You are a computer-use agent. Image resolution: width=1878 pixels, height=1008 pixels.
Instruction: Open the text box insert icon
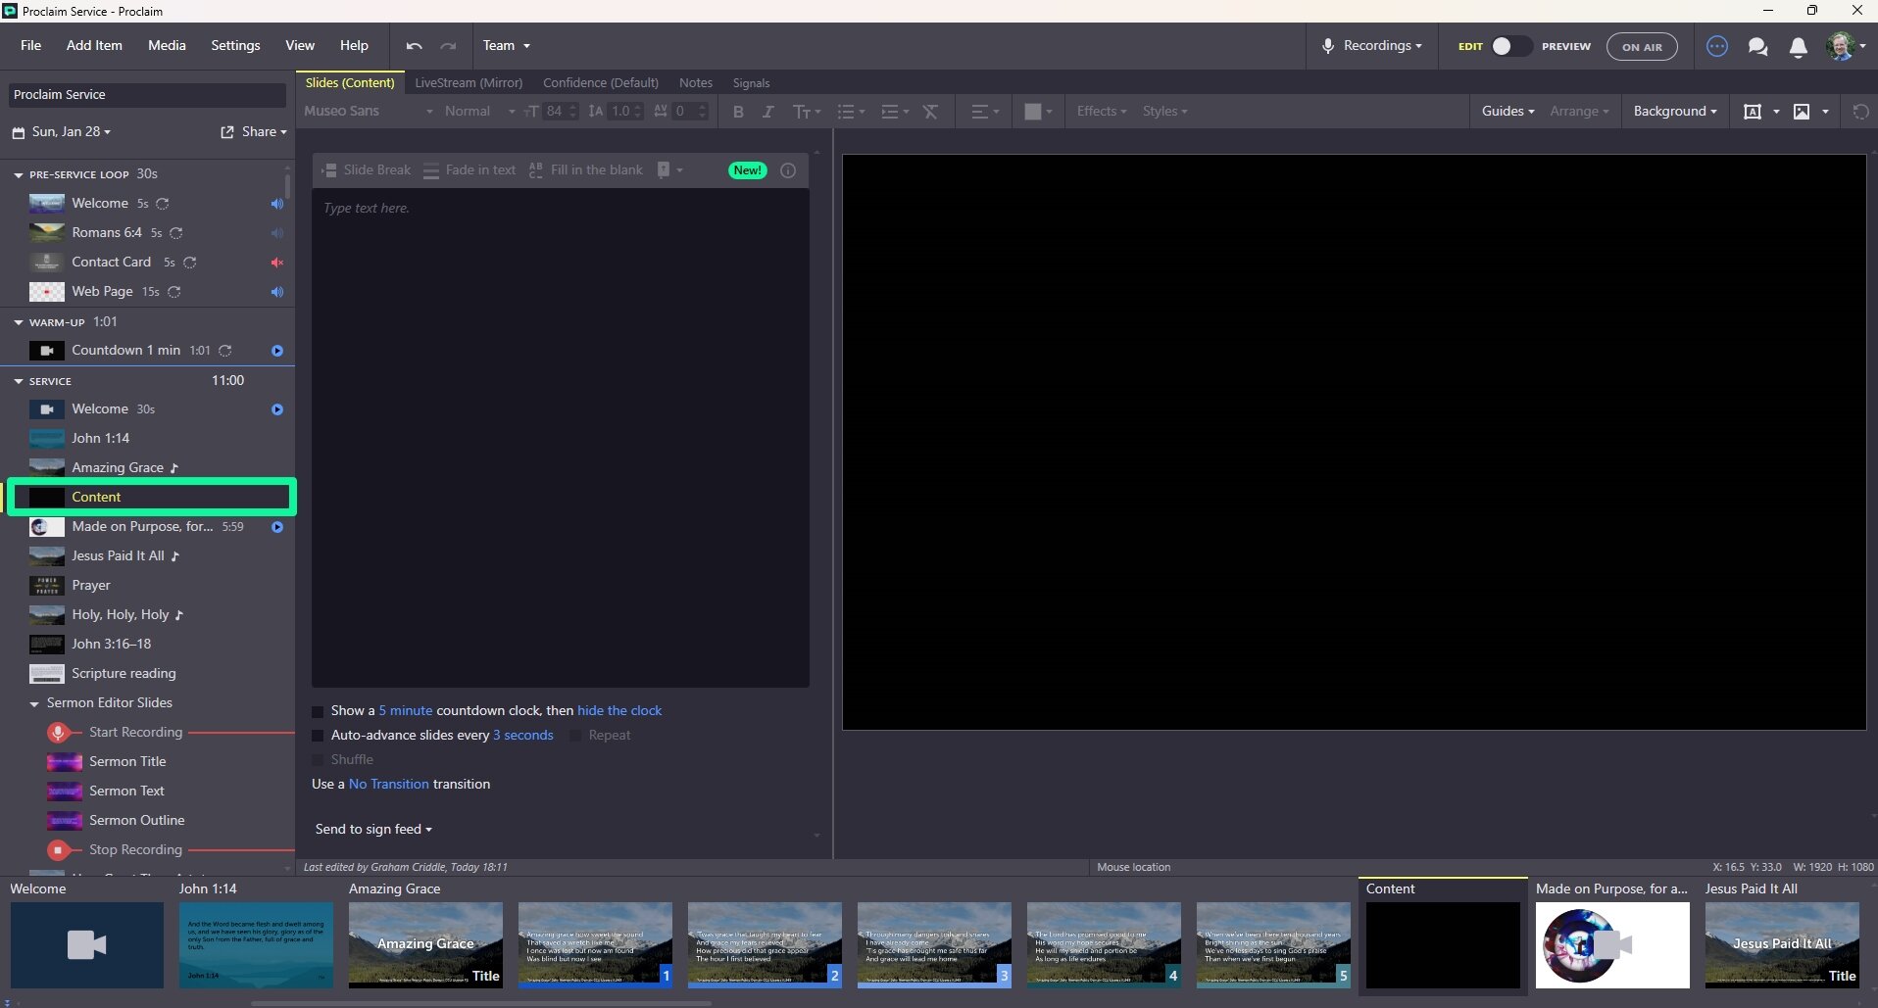point(1754,111)
